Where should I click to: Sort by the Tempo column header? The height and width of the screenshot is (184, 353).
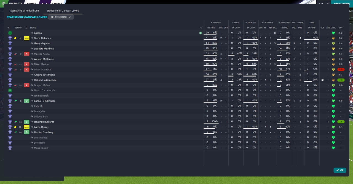click(18, 28)
